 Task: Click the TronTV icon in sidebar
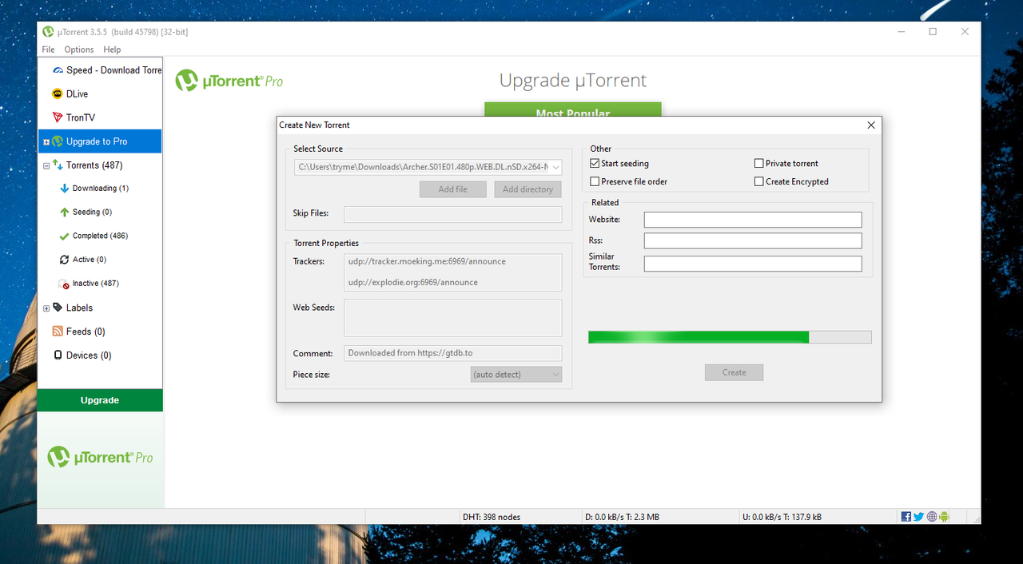click(x=58, y=117)
